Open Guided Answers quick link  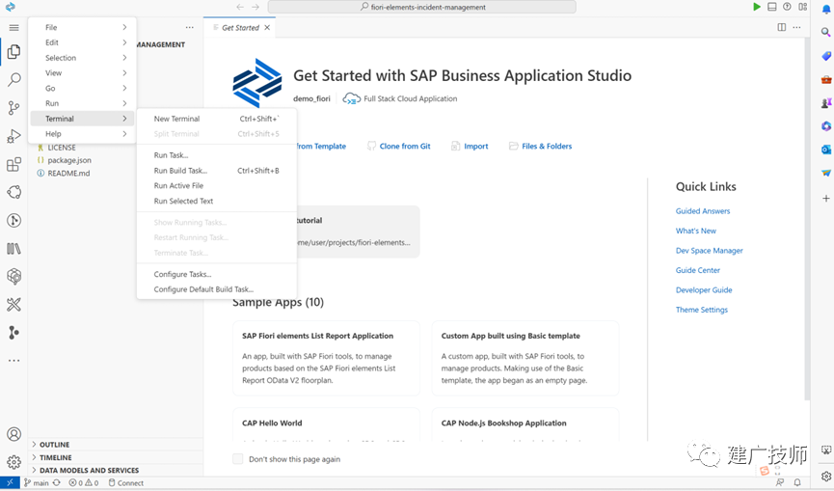(703, 211)
